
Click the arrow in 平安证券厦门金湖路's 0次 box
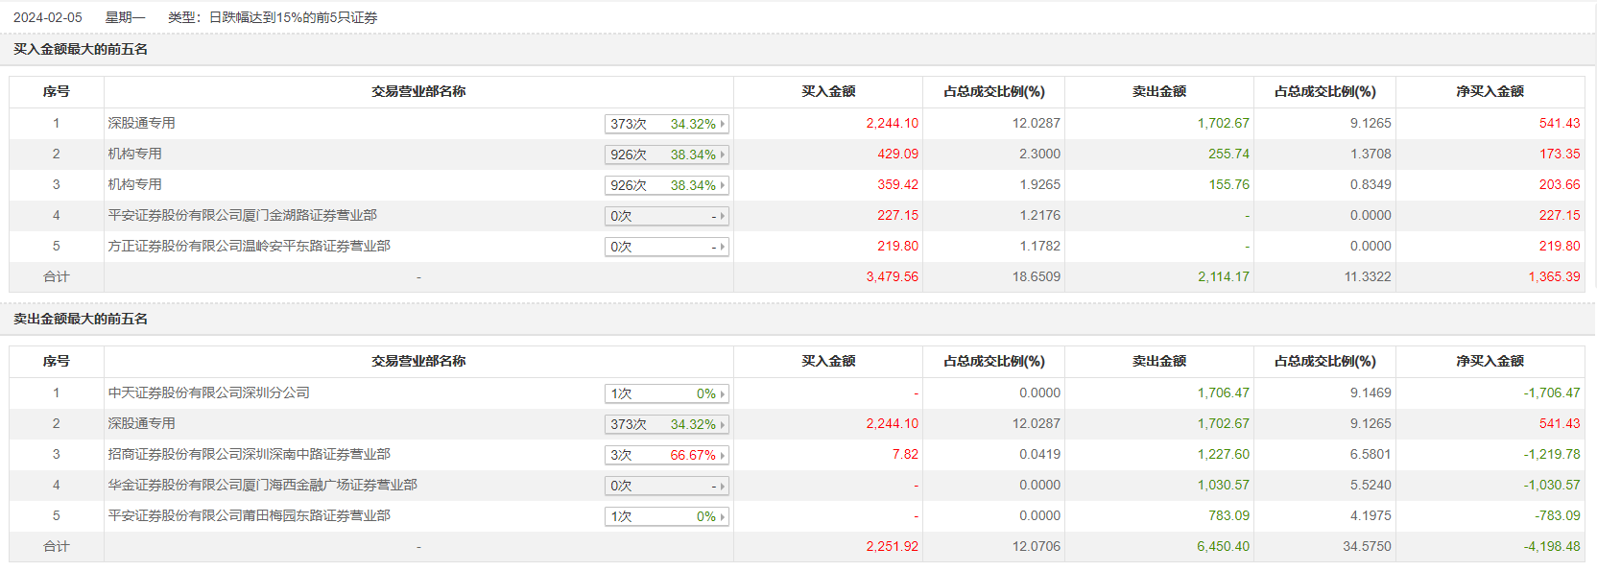tap(723, 216)
